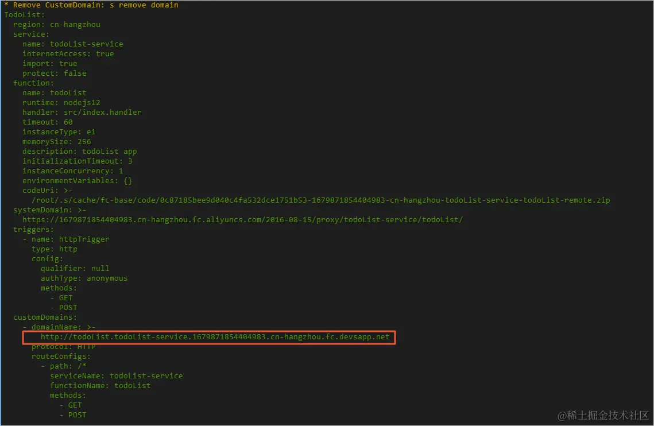Click the 'function:' key line
Image resolution: width=654 pixels, height=426 pixels.
(33, 83)
